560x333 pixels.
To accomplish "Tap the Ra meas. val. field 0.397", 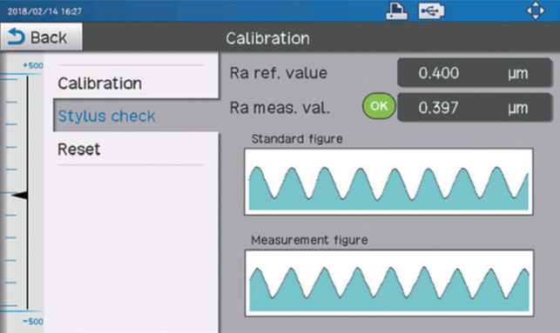I will (x=475, y=108).
